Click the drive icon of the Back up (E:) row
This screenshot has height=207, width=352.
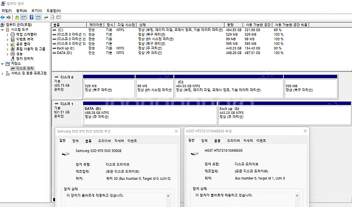coord(54,48)
